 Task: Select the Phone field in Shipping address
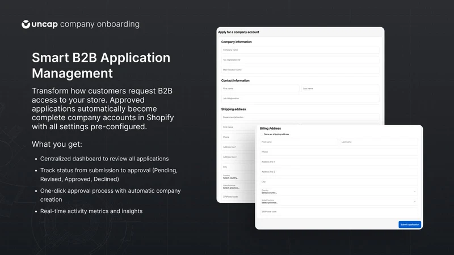point(238,137)
